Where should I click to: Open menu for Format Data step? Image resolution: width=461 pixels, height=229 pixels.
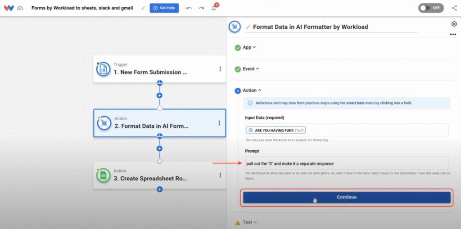219,123
